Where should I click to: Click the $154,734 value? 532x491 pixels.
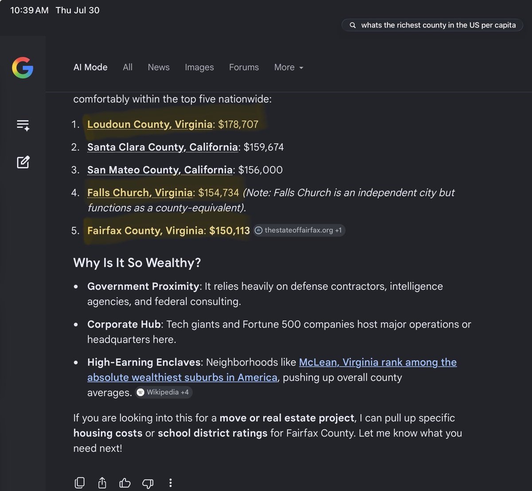tap(219, 193)
